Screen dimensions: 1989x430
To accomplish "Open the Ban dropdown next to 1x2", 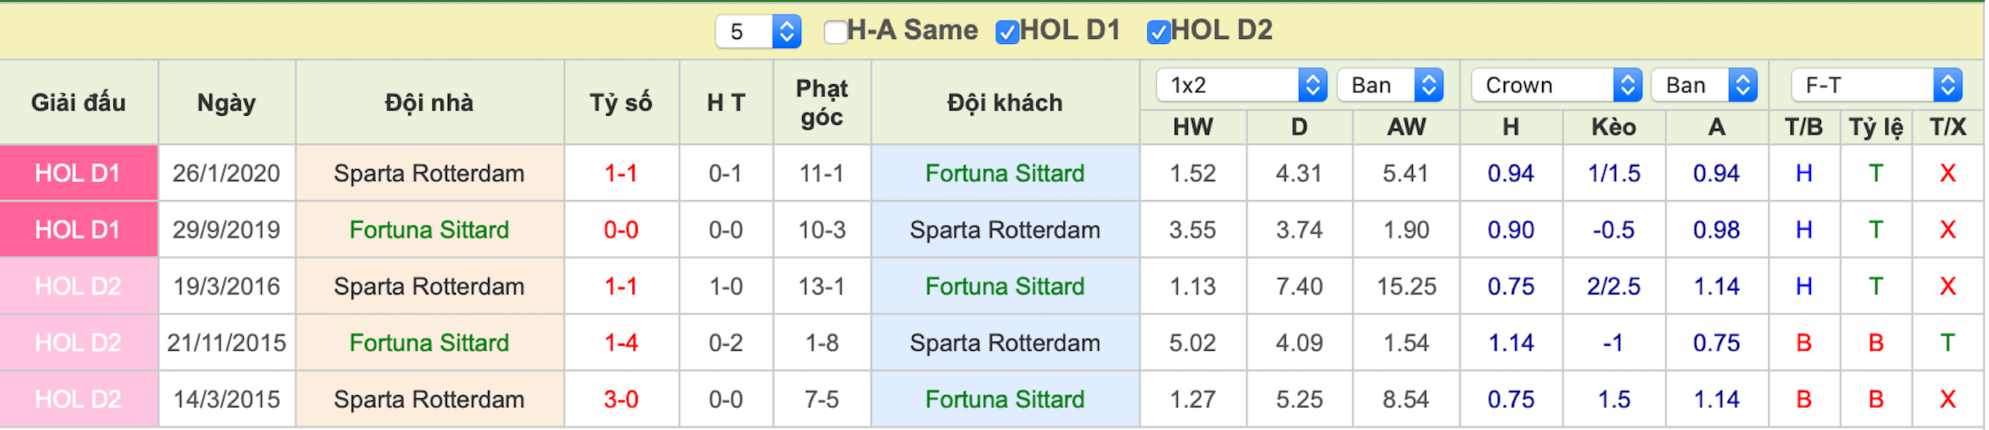I will click(1390, 85).
